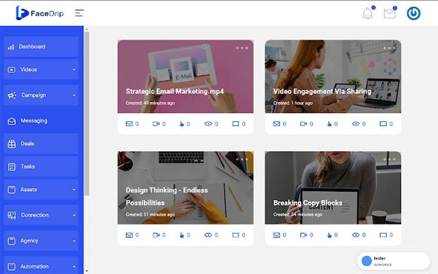Open three-dot menu on Strategic Email Marketing card
The height and width of the screenshot is (274, 438).
point(242,48)
